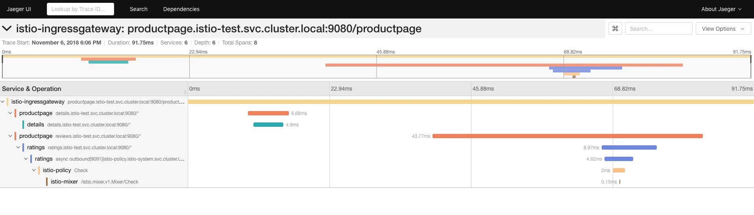Viewport: 754px width, 215px height.
Task: Click the istio-ingressgateway full-width span bar
Action: [x=471, y=102]
